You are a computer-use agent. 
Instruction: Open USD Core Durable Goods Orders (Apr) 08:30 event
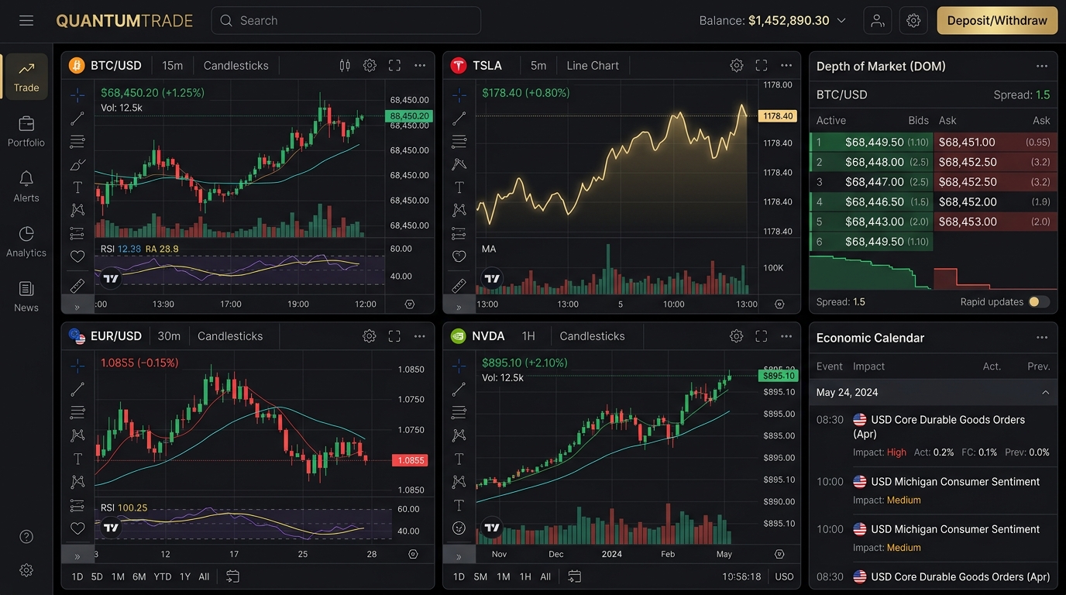(x=934, y=435)
